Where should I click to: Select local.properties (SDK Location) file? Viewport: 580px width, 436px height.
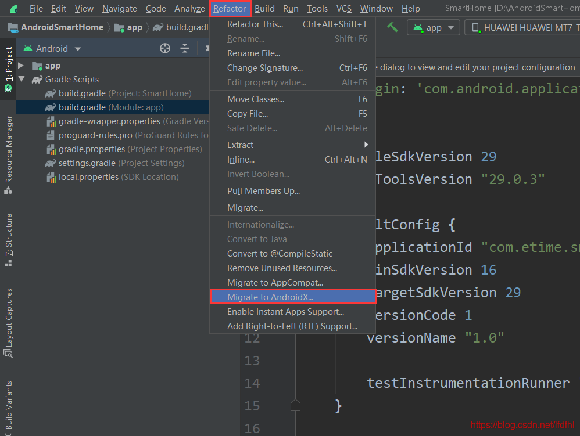[x=113, y=177]
